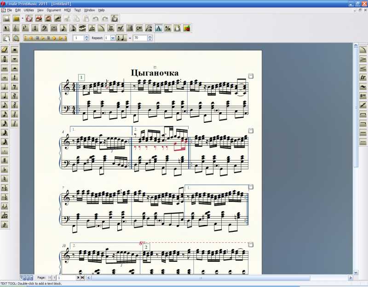The width and height of the screenshot is (368, 287).
Task: Select the Decrescendo hairpin smart shape
Action: [x=363, y=59]
